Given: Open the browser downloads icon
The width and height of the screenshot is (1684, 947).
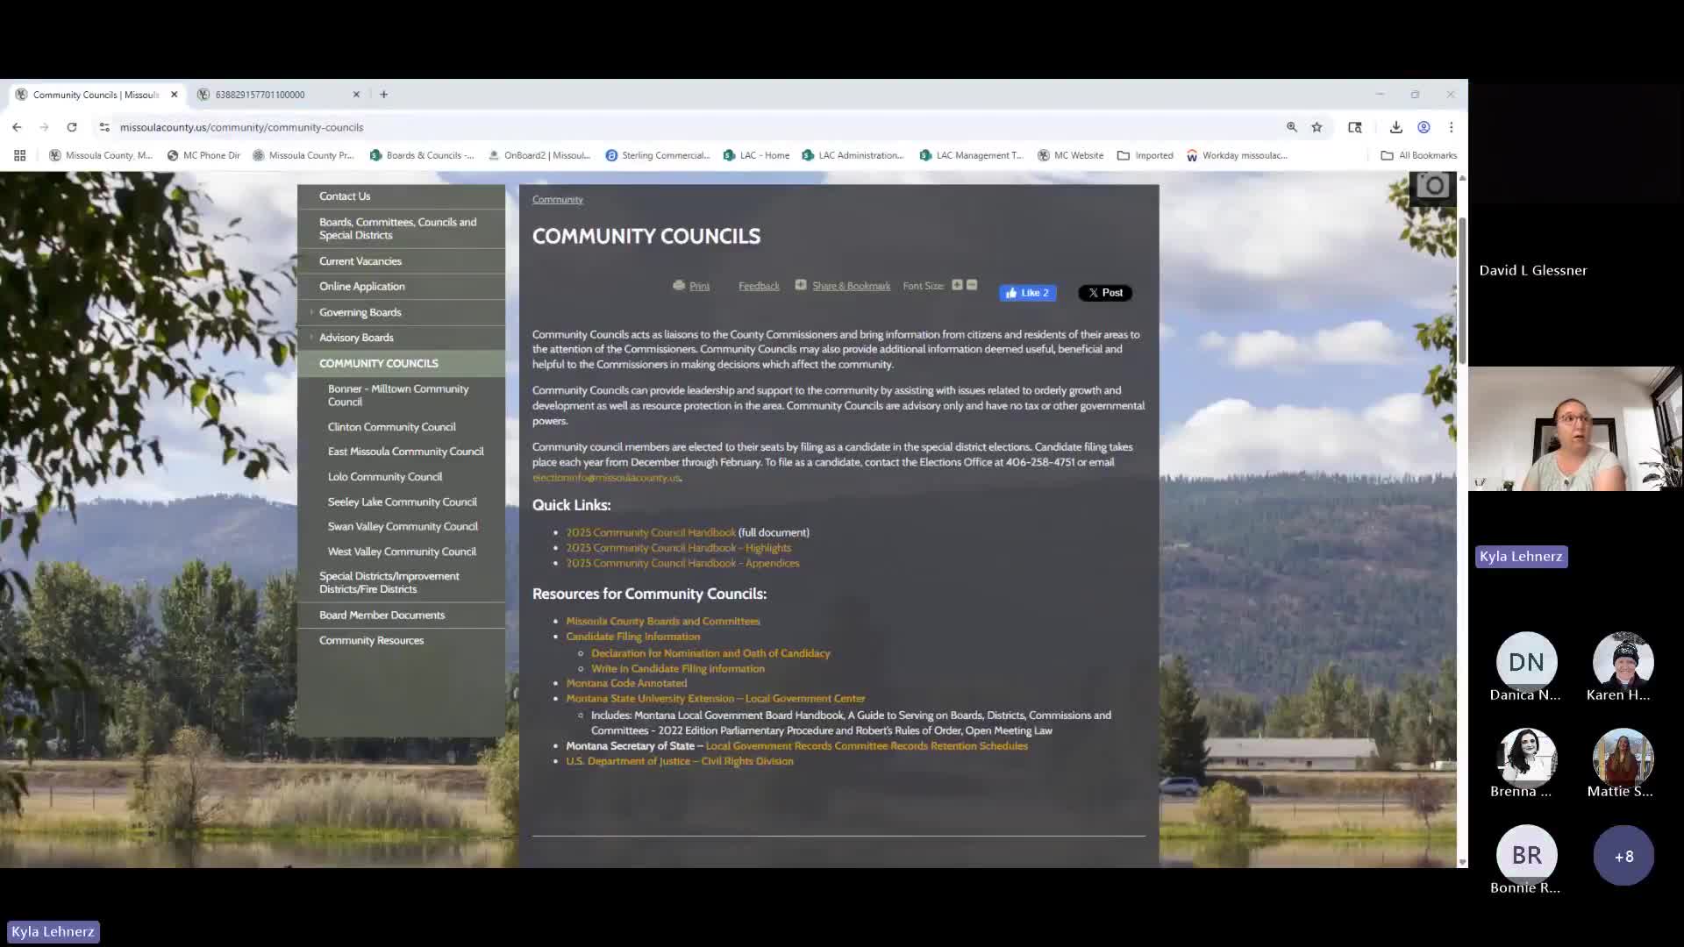Looking at the screenshot, I should (x=1395, y=127).
